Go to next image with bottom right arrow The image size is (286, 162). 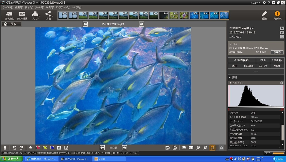125,148
